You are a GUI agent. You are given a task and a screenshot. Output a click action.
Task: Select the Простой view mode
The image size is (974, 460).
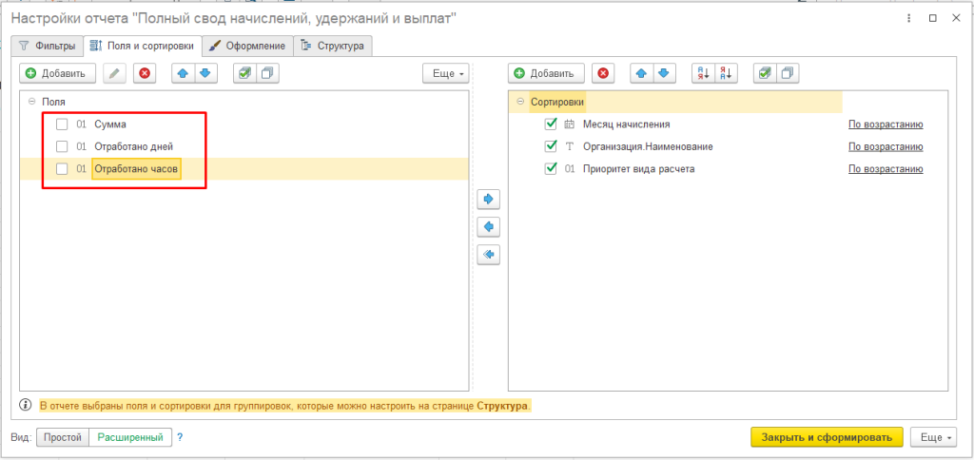point(63,437)
